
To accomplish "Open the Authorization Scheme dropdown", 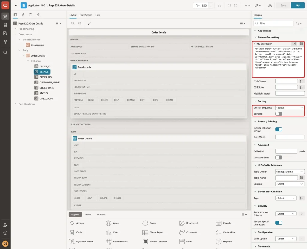I will pos(286,214).
